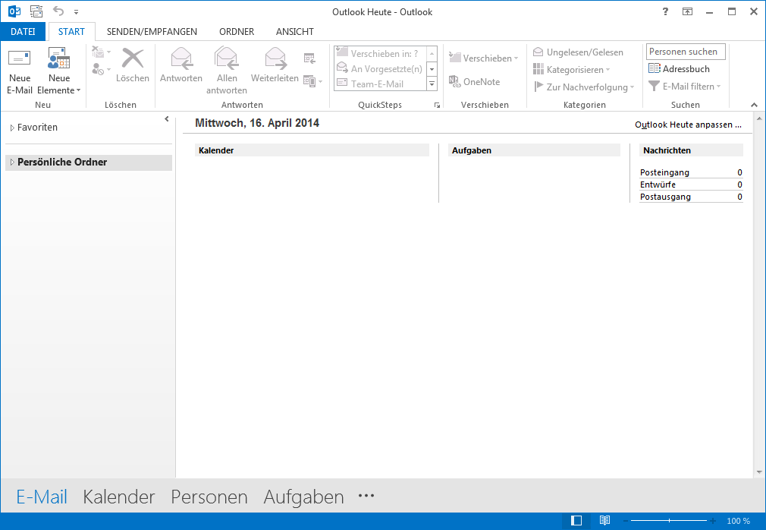
Task: Open the Kategorisieren dropdown
Action: [x=572, y=69]
